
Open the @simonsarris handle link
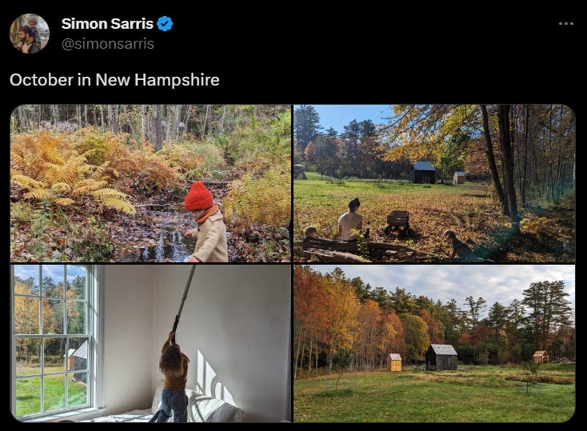pos(108,44)
